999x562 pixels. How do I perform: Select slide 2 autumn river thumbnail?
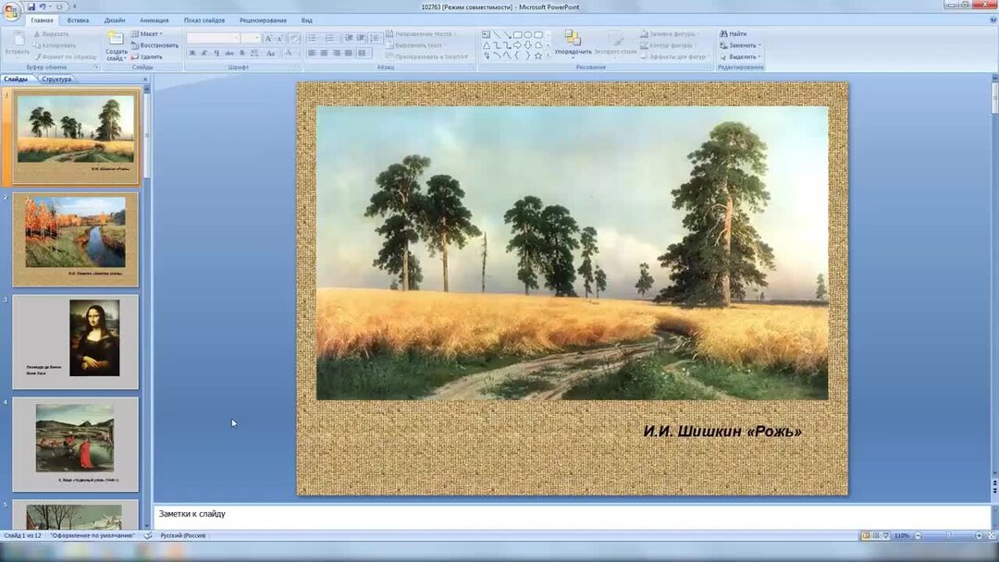75,239
